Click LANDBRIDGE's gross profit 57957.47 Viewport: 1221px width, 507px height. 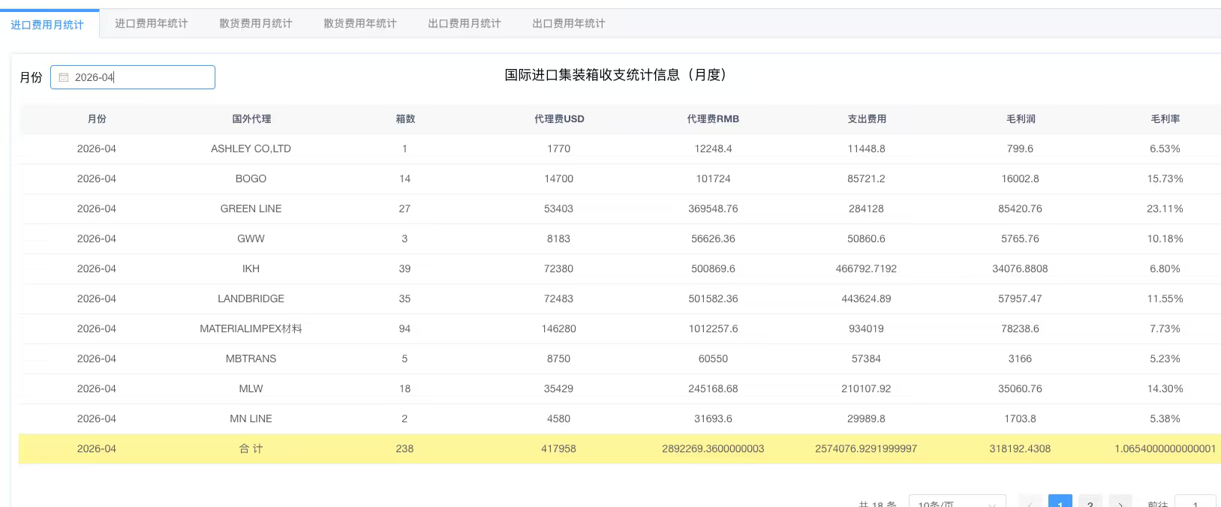1020,298
